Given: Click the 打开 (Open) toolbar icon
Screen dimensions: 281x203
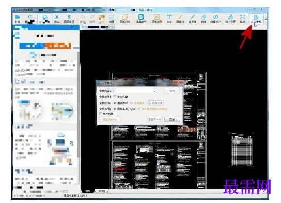Looking at the screenshot, I should (x=18, y=19).
